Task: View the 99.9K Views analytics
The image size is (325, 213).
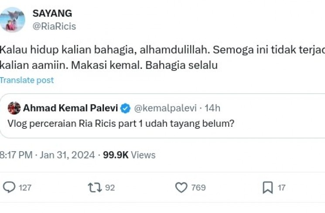Action: click(x=129, y=155)
